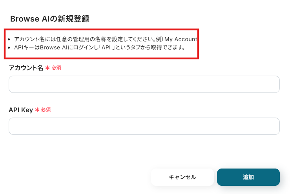Click the 必須 marker next to アカウント名
Image resolution: width=290 pixels, height=194 pixels.
click(56, 68)
